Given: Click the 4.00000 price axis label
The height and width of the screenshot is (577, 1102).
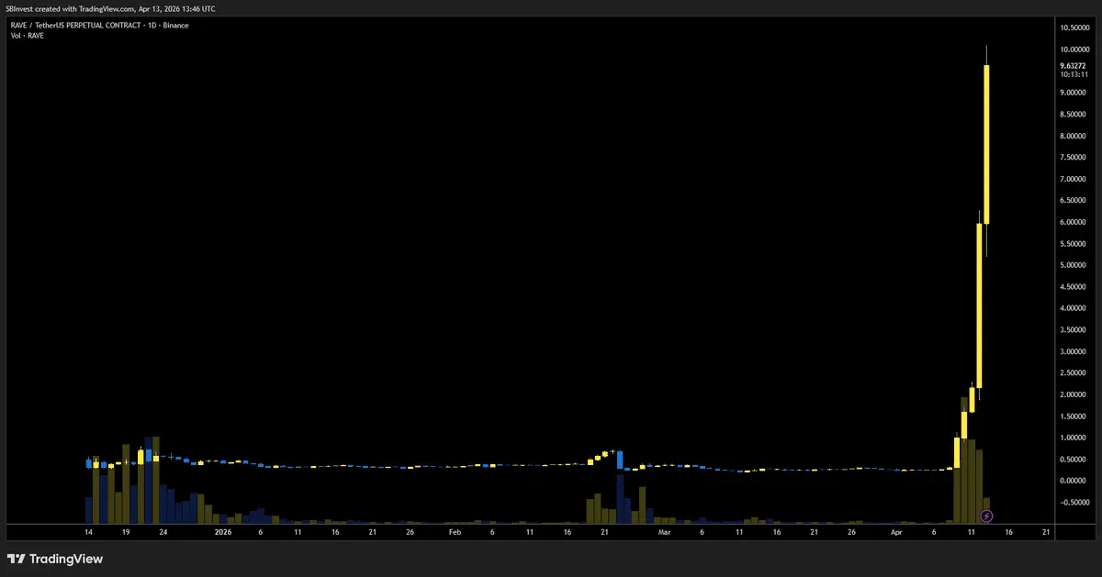Looking at the screenshot, I should coord(1074,308).
